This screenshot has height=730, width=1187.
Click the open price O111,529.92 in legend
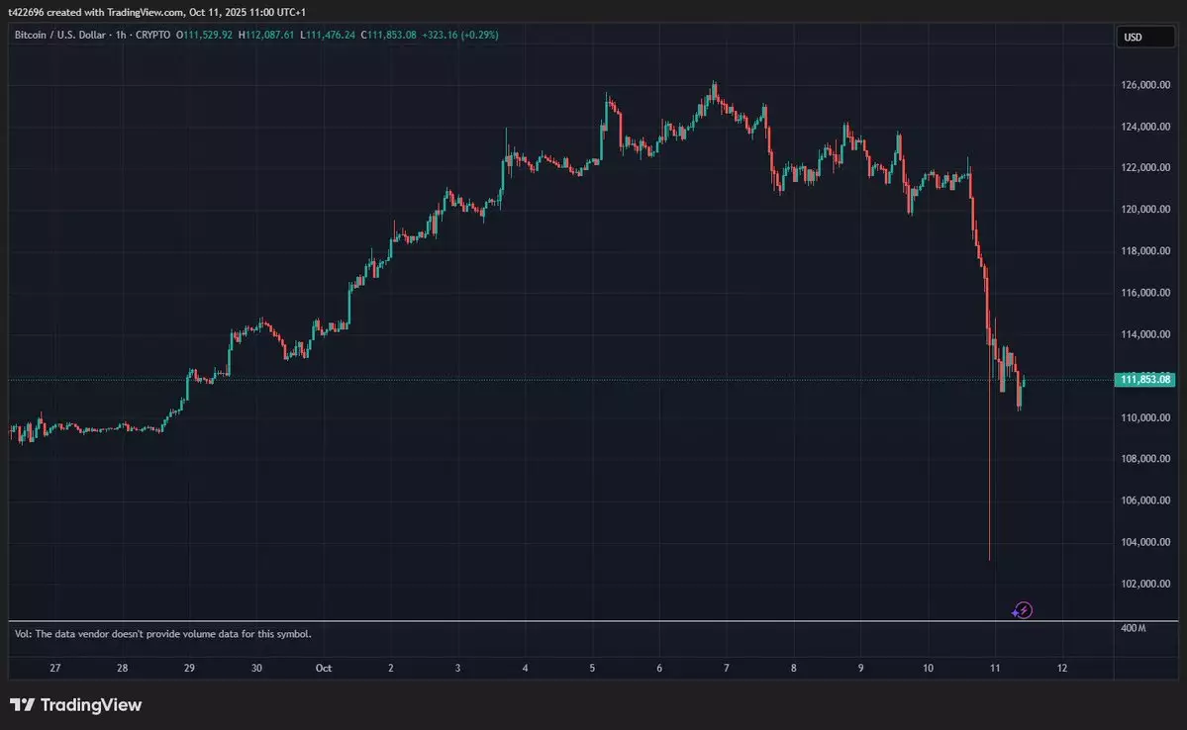(204, 36)
